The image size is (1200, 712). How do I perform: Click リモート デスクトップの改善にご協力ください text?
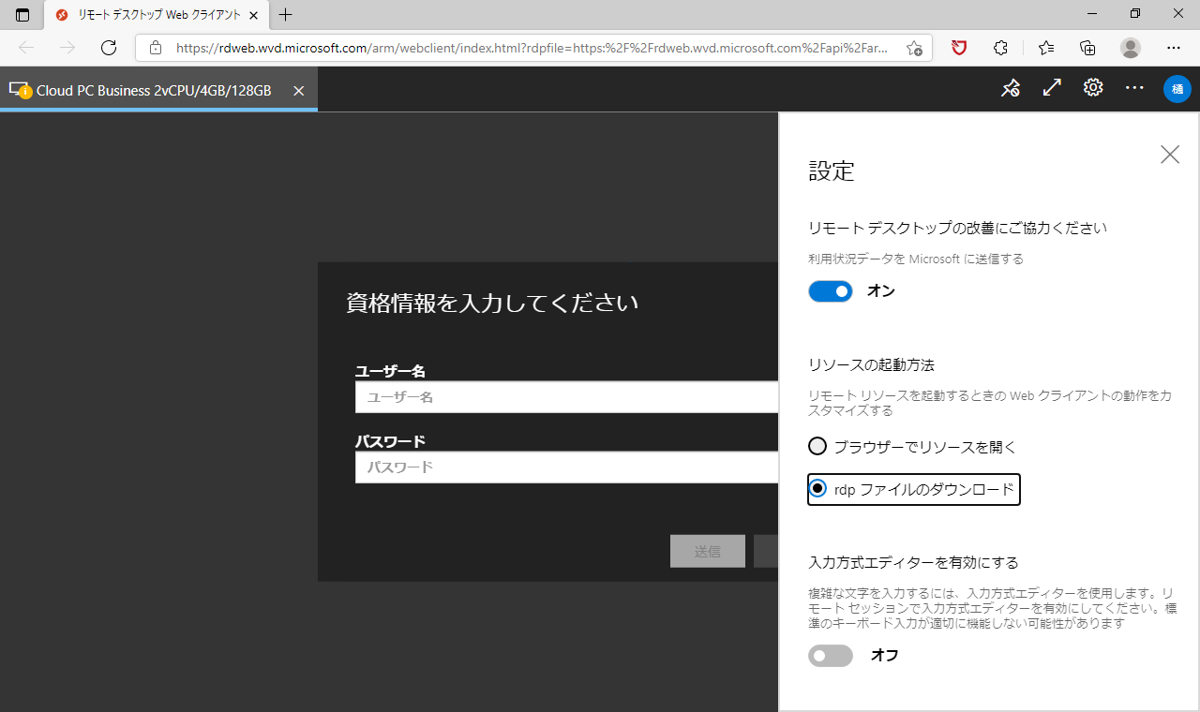(957, 228)
